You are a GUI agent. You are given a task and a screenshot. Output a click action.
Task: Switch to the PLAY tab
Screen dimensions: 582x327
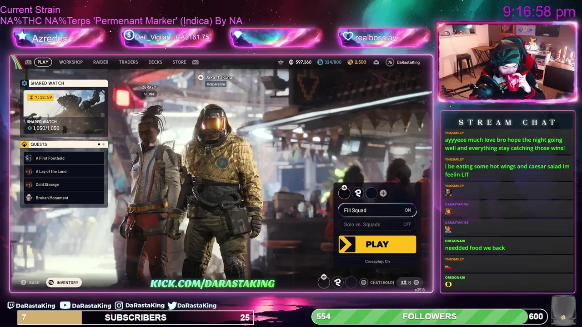coord(43,62)
